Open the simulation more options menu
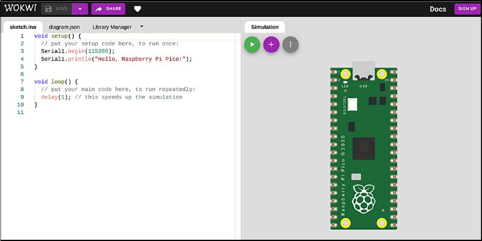Viewport: 482px width, 241px height. tap(290, 45)
